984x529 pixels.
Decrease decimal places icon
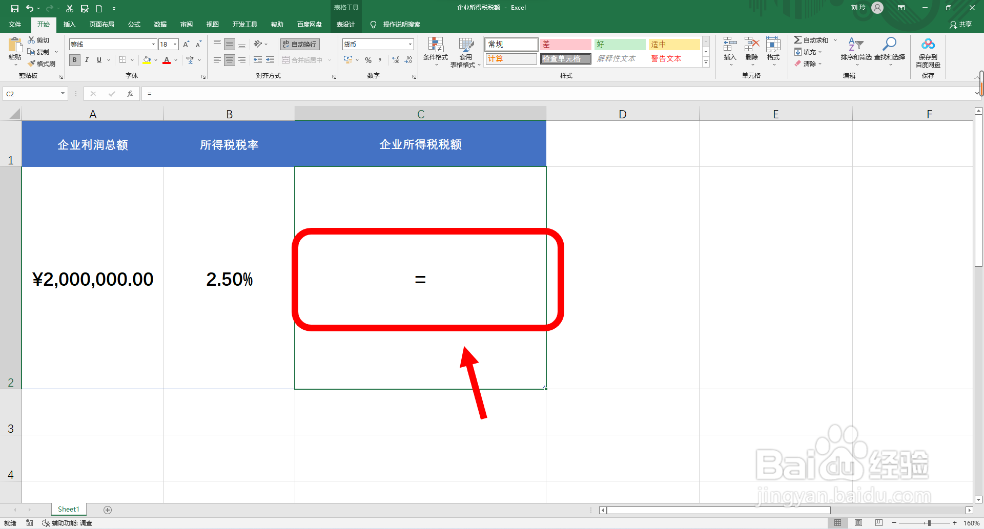[x=408, y=60]
